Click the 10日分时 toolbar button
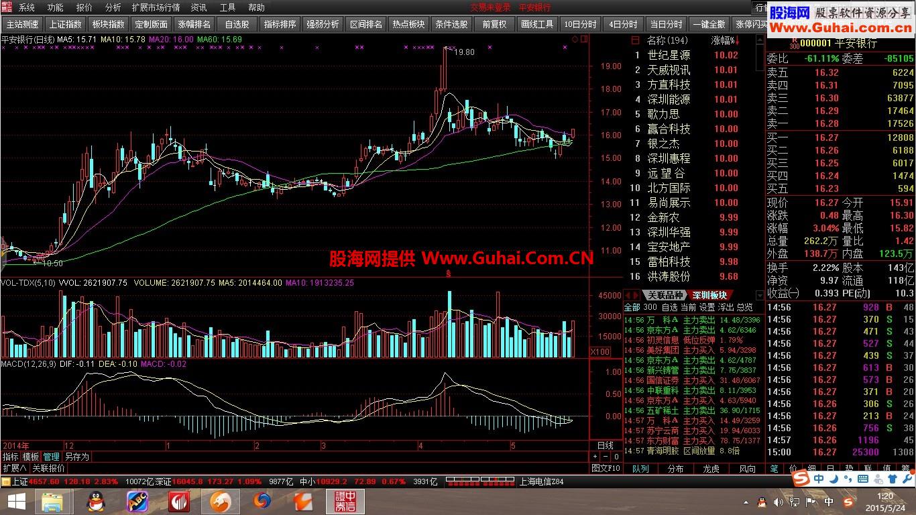 pyautogui.click(x=581, y=24)
